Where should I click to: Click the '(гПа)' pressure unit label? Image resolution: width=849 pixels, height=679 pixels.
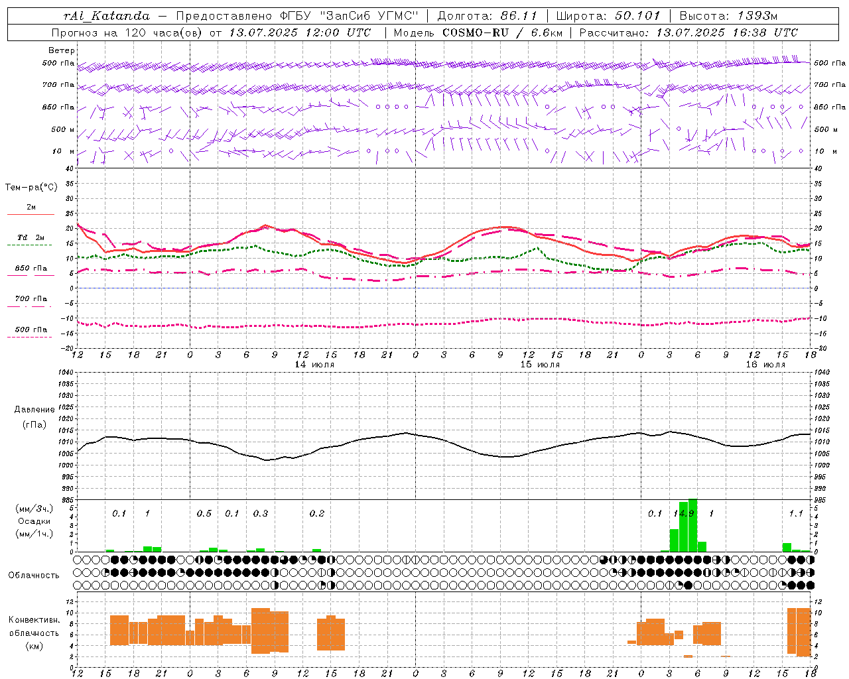[34, 425]
